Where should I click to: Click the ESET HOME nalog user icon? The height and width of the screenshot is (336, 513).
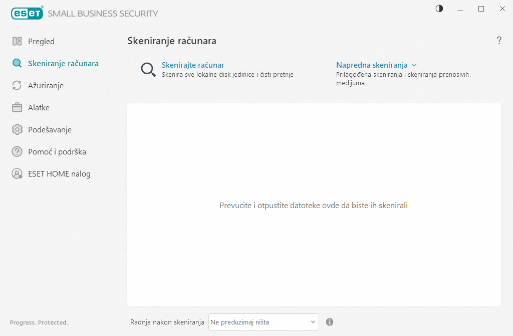click(17, 174)
